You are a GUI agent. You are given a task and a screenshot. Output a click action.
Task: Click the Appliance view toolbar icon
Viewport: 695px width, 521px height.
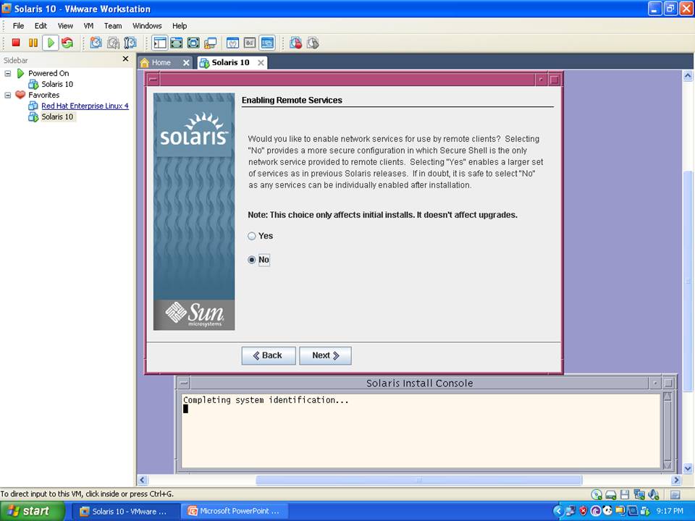coord(250,43)
